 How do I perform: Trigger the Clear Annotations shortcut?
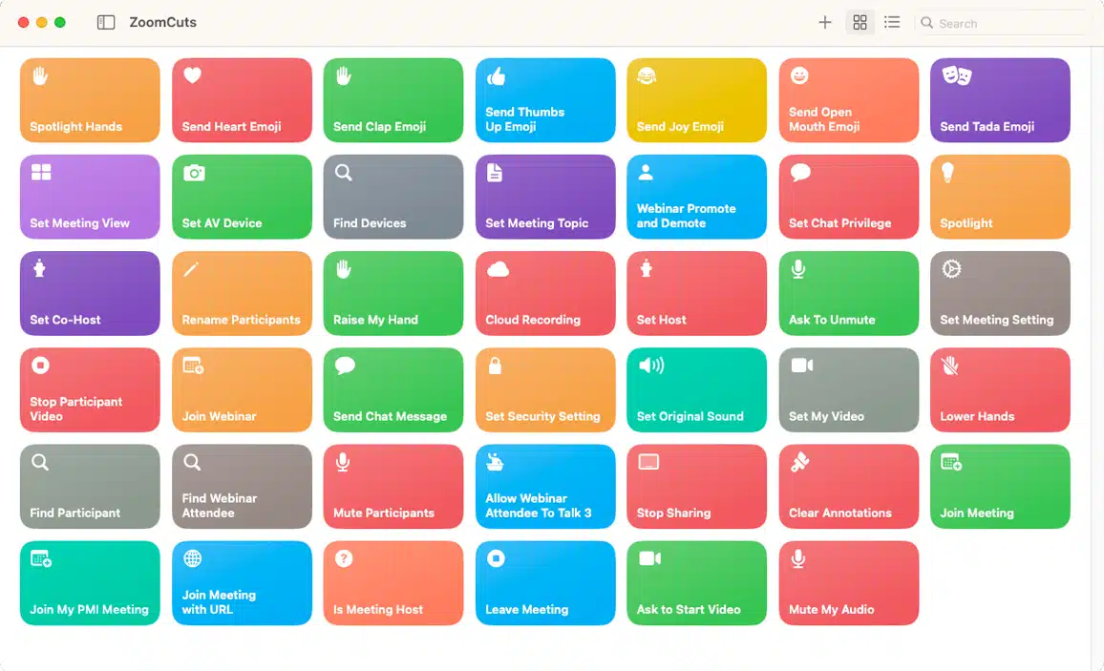[848, 486]
